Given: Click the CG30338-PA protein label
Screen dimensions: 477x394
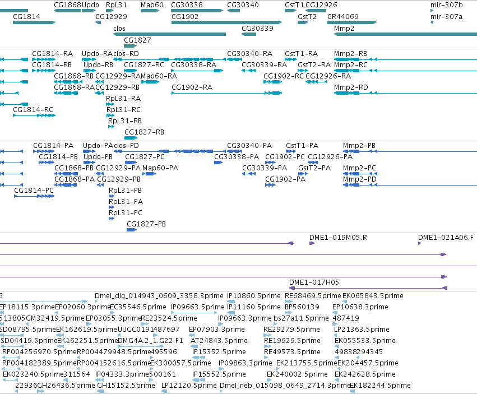Looking at the screenshot, I should pos(237,157).
